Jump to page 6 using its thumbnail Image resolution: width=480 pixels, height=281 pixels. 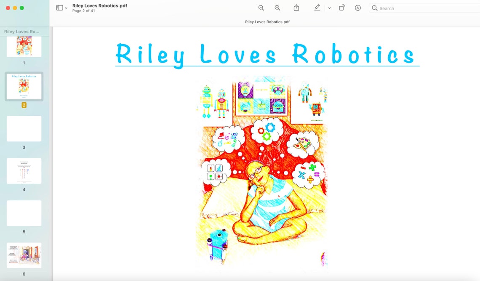[x=24, y=255]
